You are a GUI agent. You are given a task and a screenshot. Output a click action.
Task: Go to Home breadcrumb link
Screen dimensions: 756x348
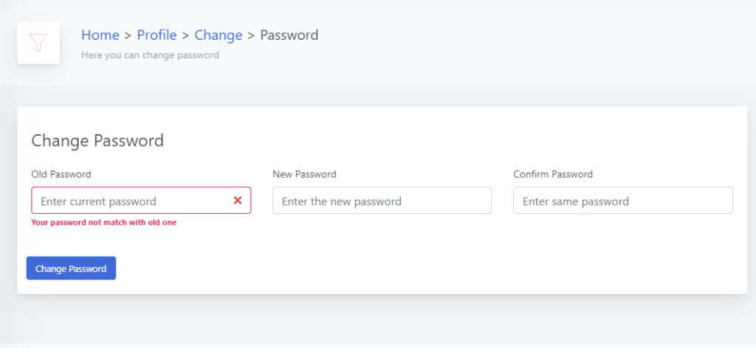coord(100,35)
